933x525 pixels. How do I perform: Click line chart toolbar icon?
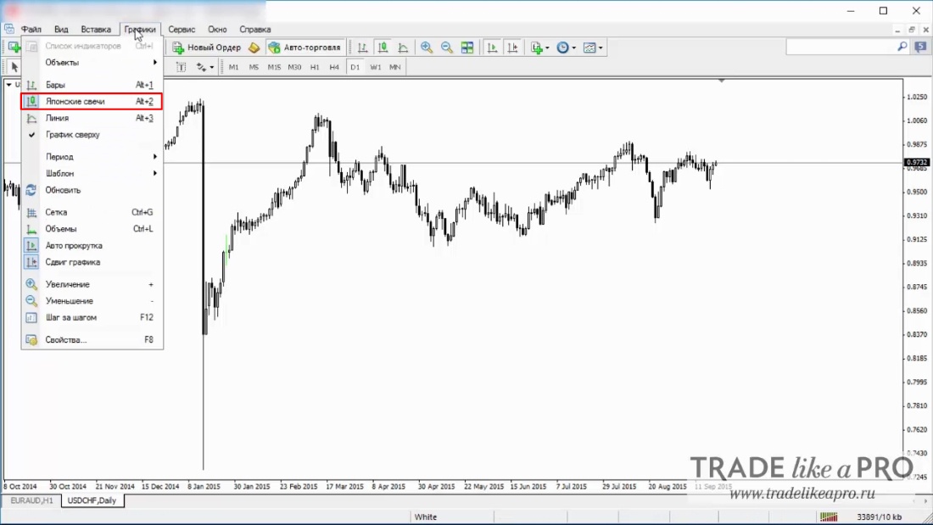tap(403, 47)
